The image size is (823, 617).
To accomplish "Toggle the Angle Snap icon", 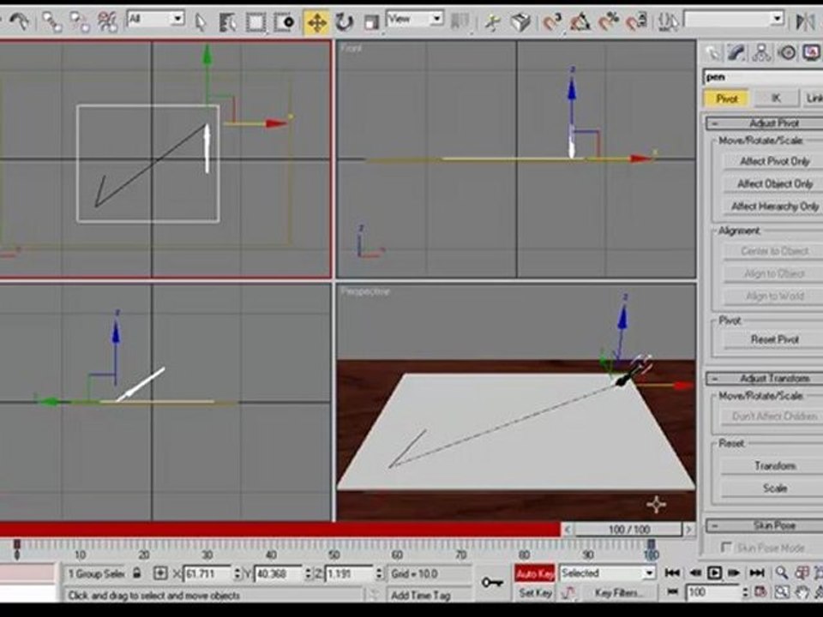I will [580, 22].
